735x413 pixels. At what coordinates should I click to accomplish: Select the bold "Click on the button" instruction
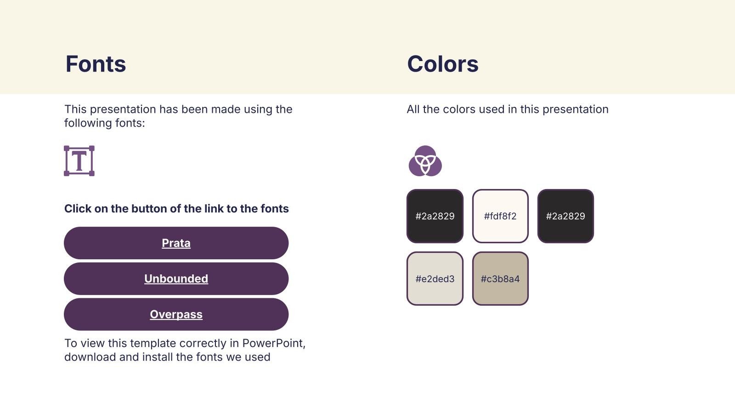click(x=176, y=209)
